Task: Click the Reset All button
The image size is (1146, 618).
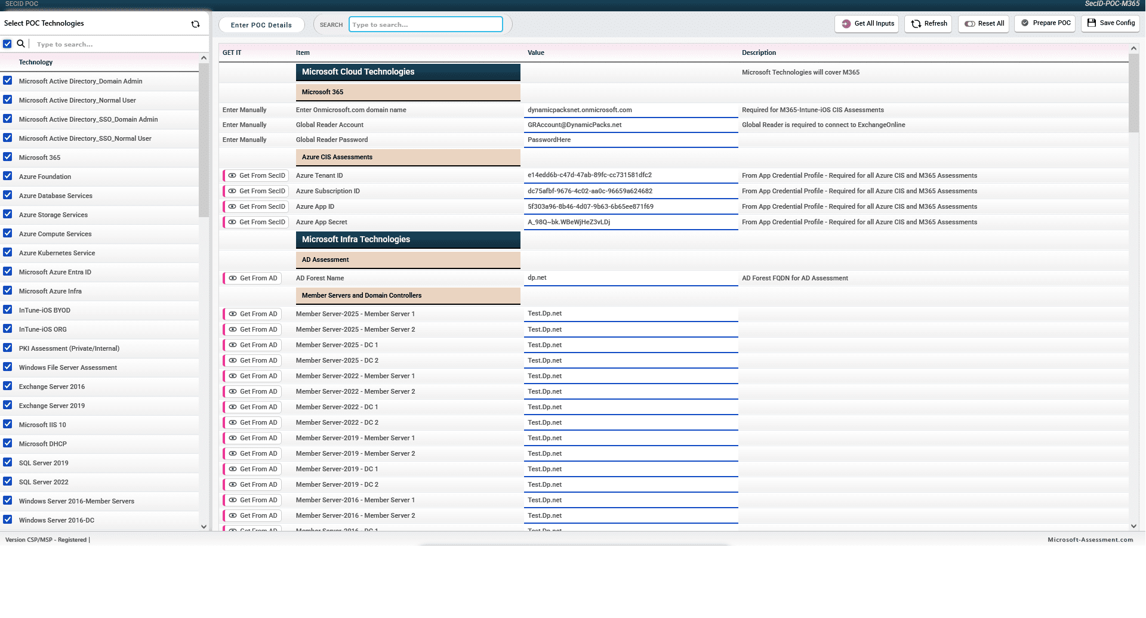Action: (x=984, y=24)
